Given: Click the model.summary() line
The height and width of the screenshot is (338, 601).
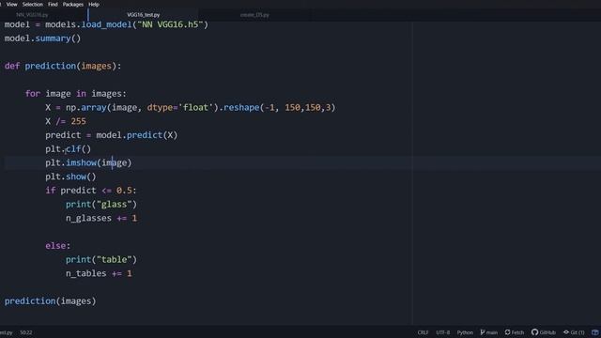Looking at the screenshot, I should click(42, 38).
